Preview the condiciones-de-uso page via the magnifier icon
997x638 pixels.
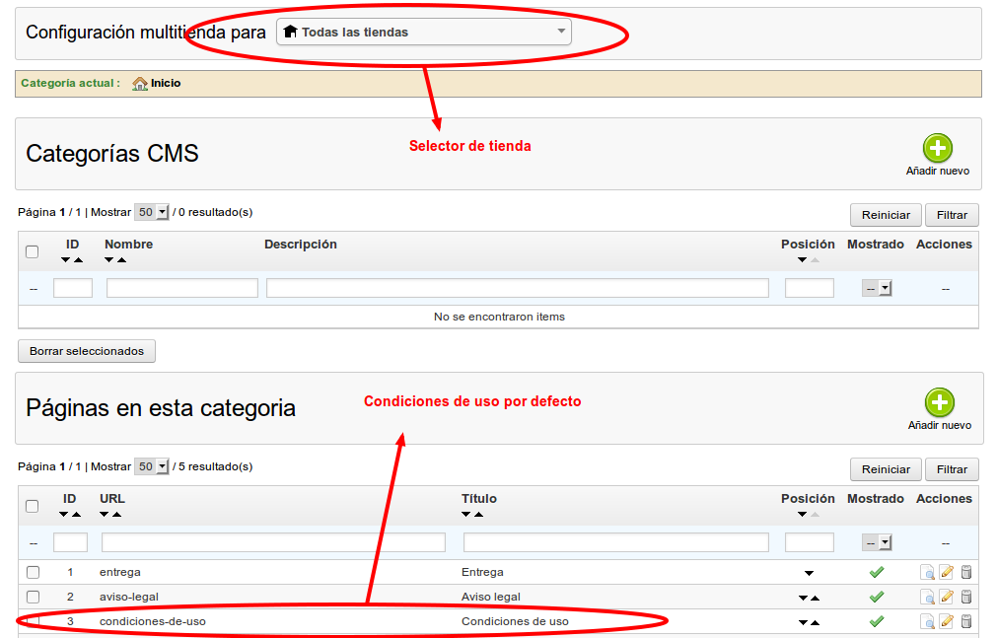pyautogui.click(x=927, y=621)
